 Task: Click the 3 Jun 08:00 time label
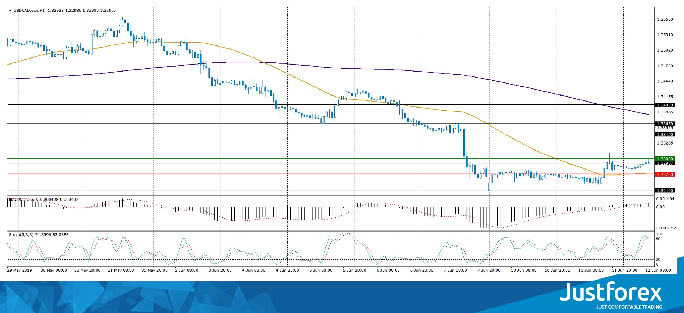187,271
